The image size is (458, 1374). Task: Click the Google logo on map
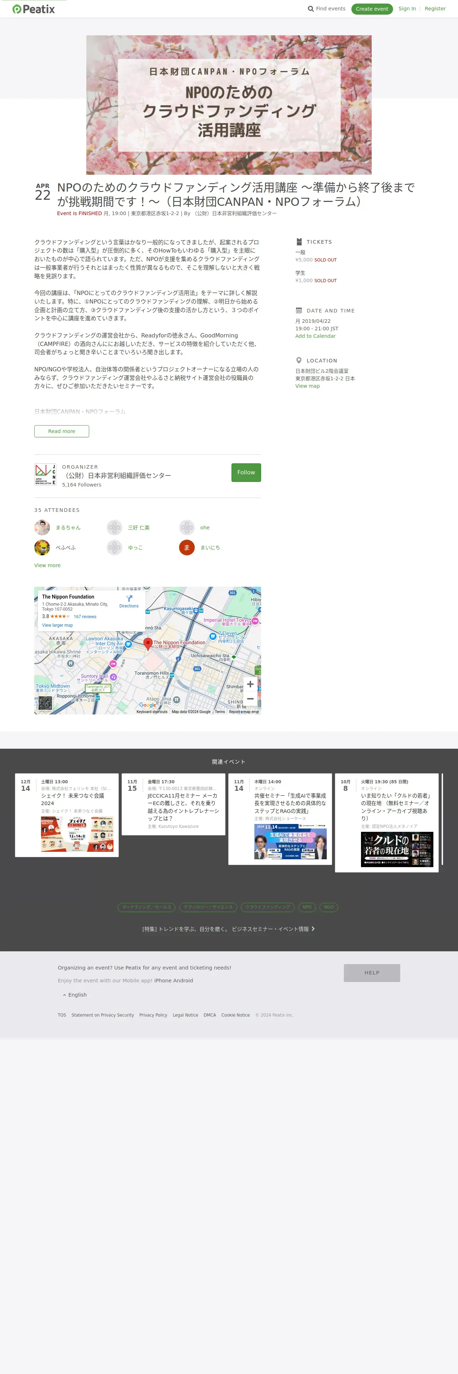148,705
